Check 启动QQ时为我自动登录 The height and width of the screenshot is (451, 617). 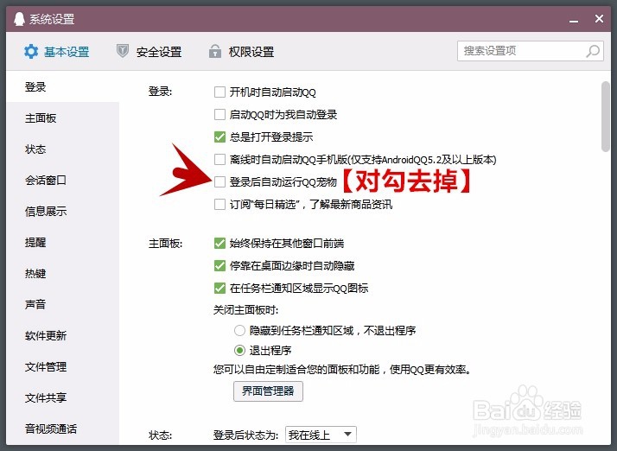coord(219,115)
